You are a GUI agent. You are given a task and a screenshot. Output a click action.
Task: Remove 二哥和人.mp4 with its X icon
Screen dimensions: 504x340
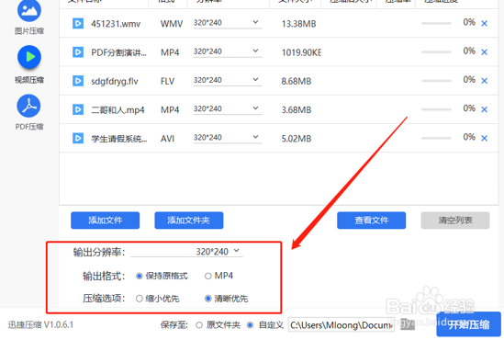click(484, 109)
